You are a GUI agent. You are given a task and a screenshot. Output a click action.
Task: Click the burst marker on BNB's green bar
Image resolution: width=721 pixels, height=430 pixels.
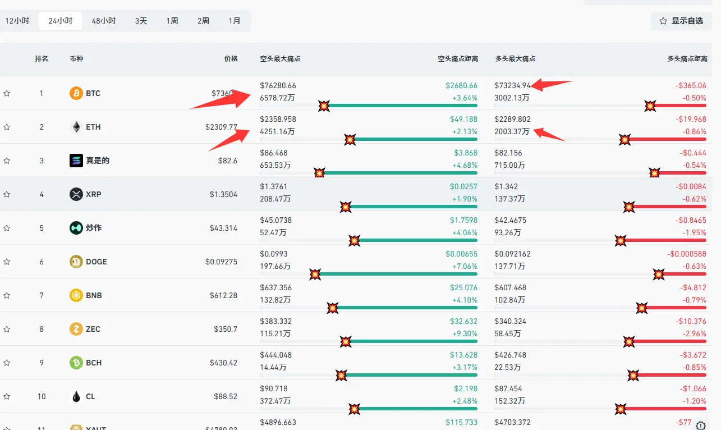333,308
